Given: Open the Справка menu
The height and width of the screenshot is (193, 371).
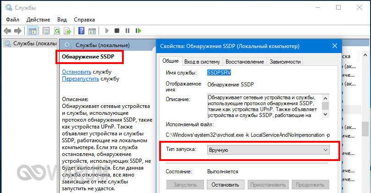Looking at the screenshot, I should tap(84, 20).
